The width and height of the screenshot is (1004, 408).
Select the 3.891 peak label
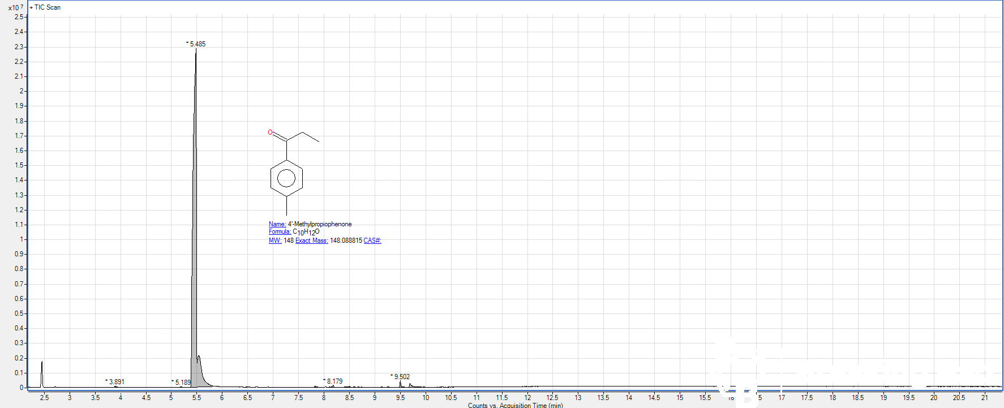tap(117, 382)
